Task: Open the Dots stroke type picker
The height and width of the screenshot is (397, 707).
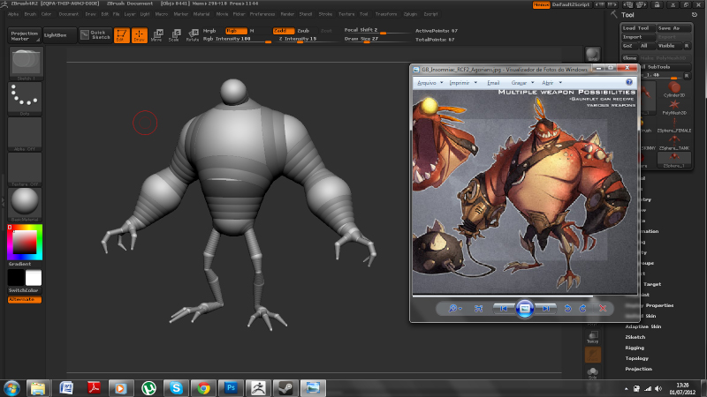Action: [26, 99]
